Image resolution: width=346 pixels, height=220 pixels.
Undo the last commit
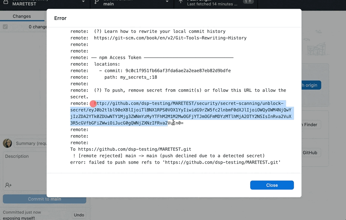coord(79,215)
